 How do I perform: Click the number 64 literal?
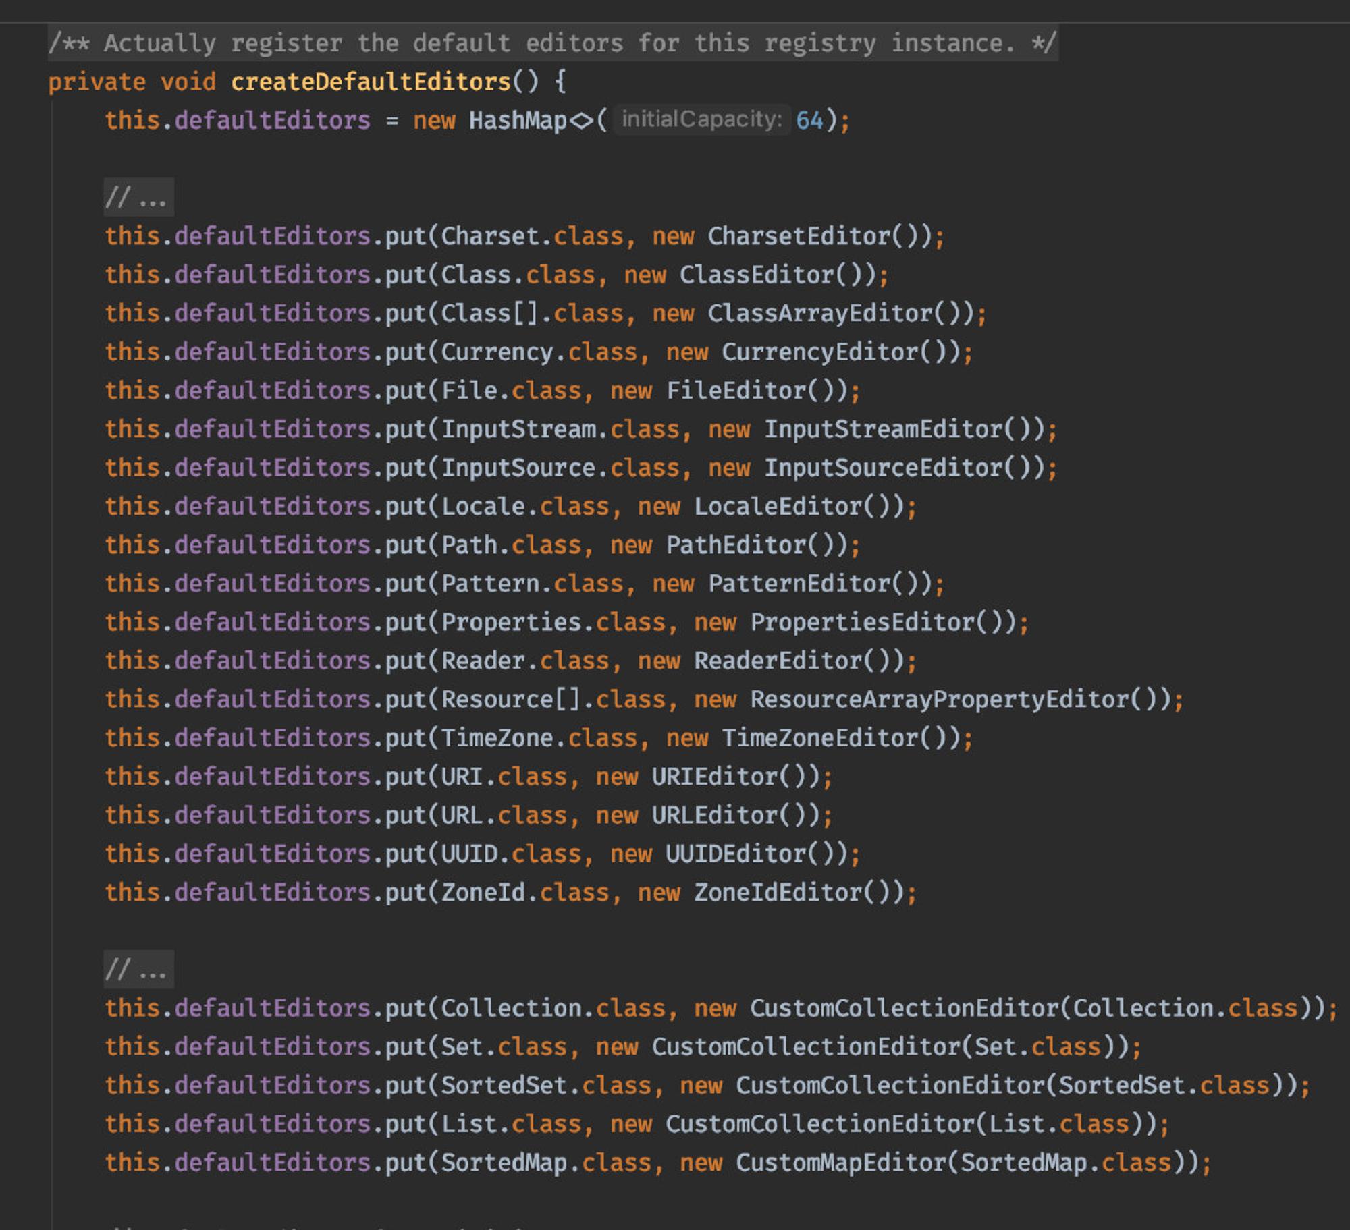pyautogui.click(x=809, y=121)
